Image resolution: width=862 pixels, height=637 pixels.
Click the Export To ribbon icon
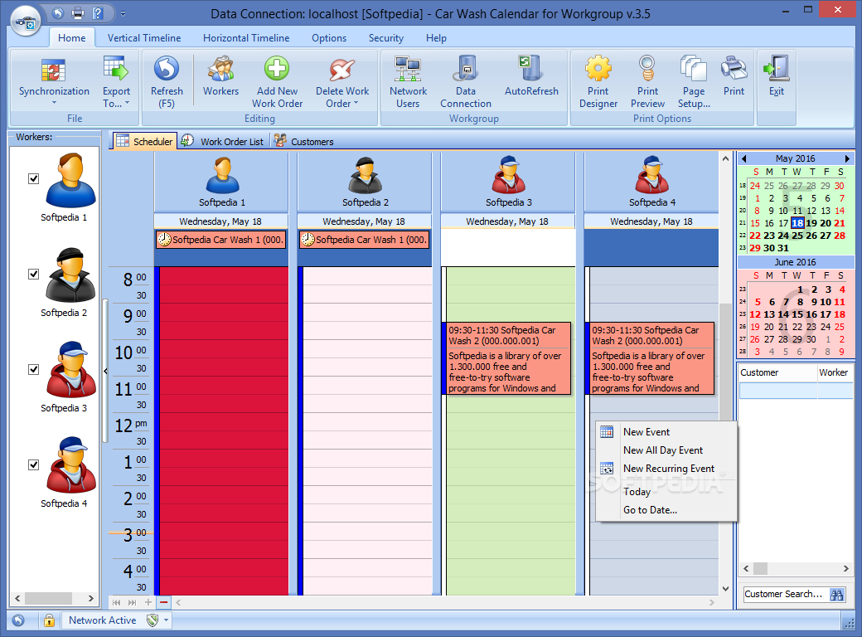pos(115,68)
